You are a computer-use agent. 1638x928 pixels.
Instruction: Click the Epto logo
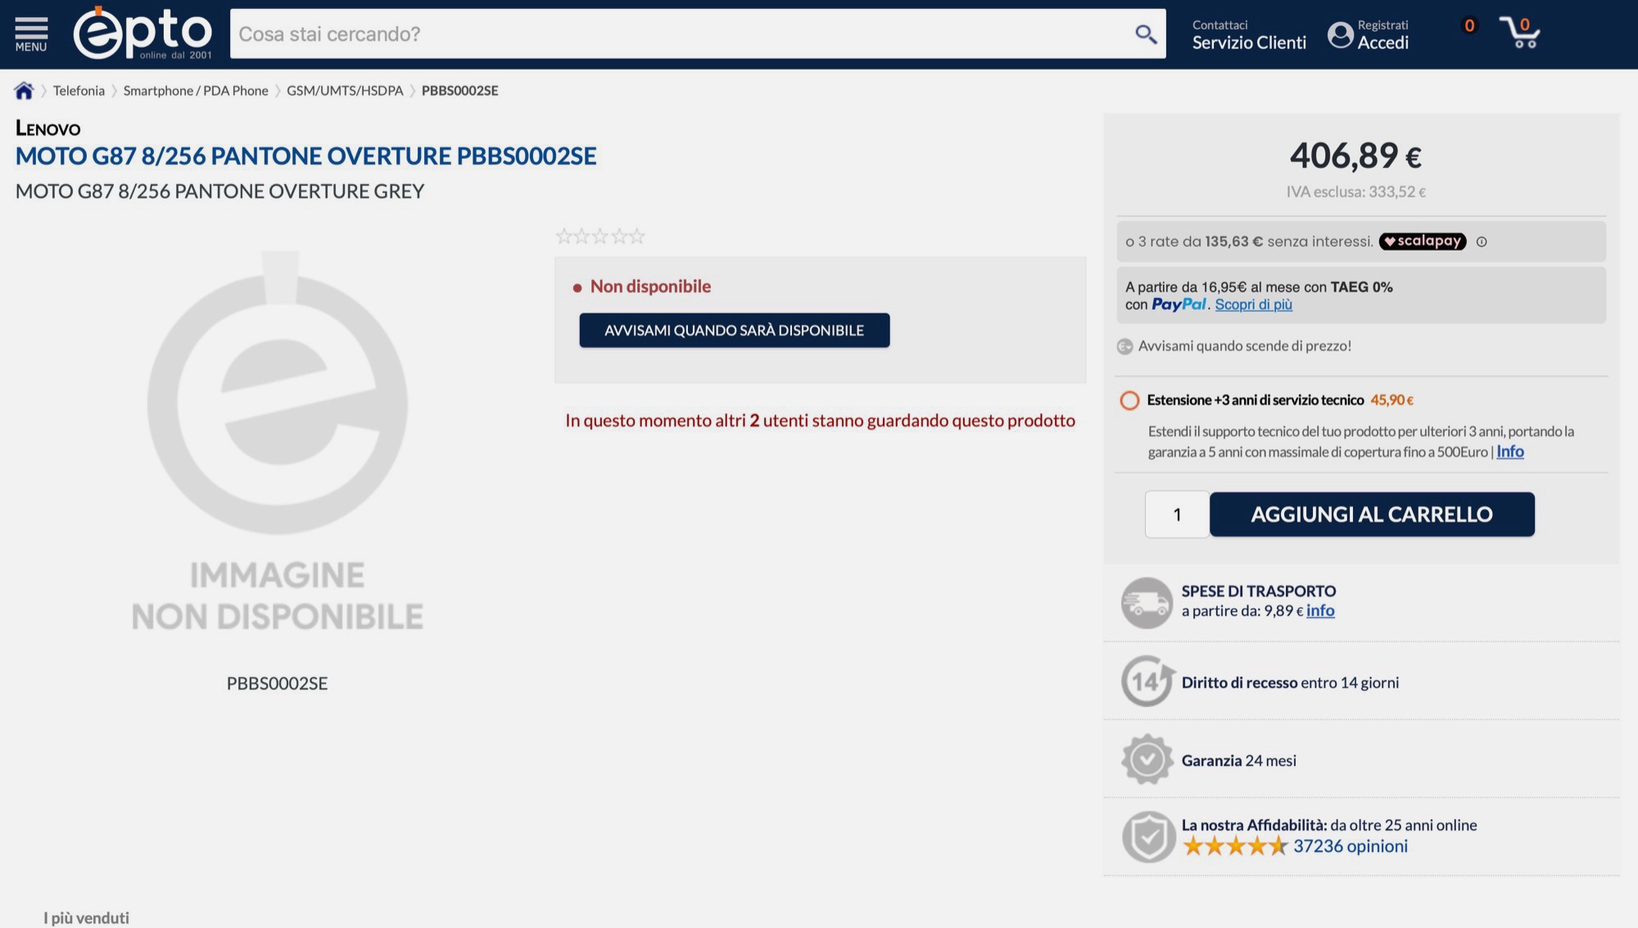tap(143, 34)
